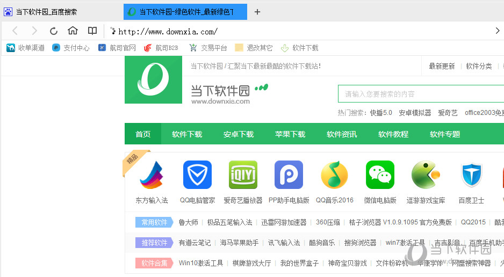
Task: Click 软件合集 category tag
Action: coord(154,263)
